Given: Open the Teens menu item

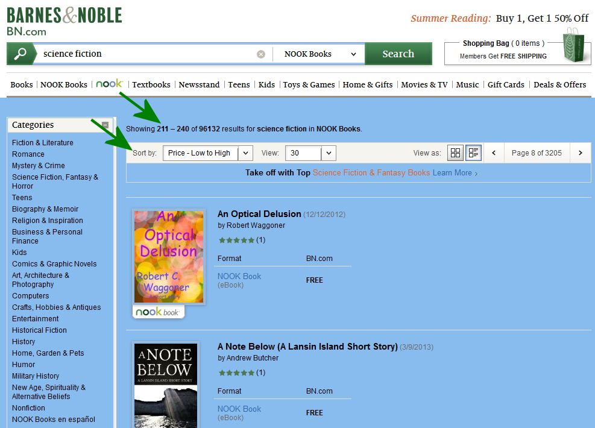Looking at the screenshot, I should coord(239,84).
